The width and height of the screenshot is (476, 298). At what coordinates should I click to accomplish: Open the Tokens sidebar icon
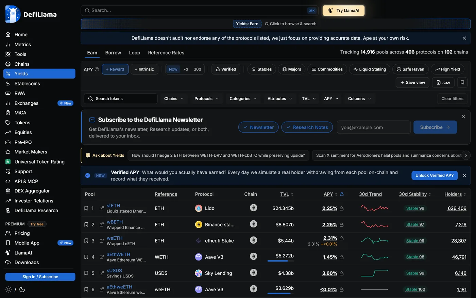click(x=8, y=123)
